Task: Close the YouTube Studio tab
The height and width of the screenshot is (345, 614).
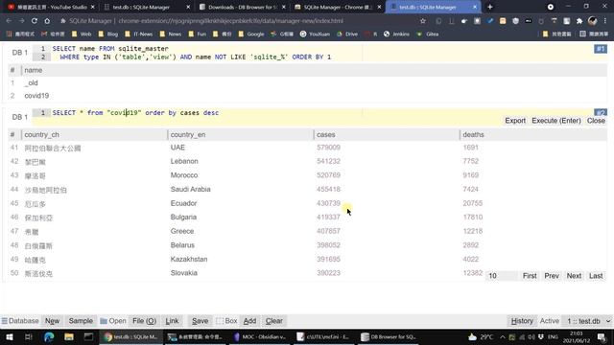Action: tap(92, 7)
